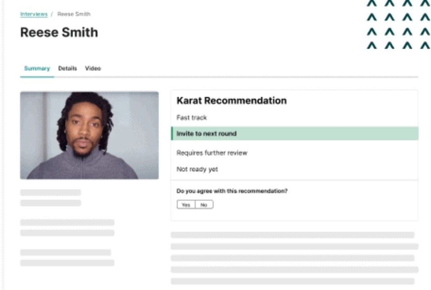431x290 pixels.
Task: Pick the Requires further review option
Action: [x=212, y=153]
